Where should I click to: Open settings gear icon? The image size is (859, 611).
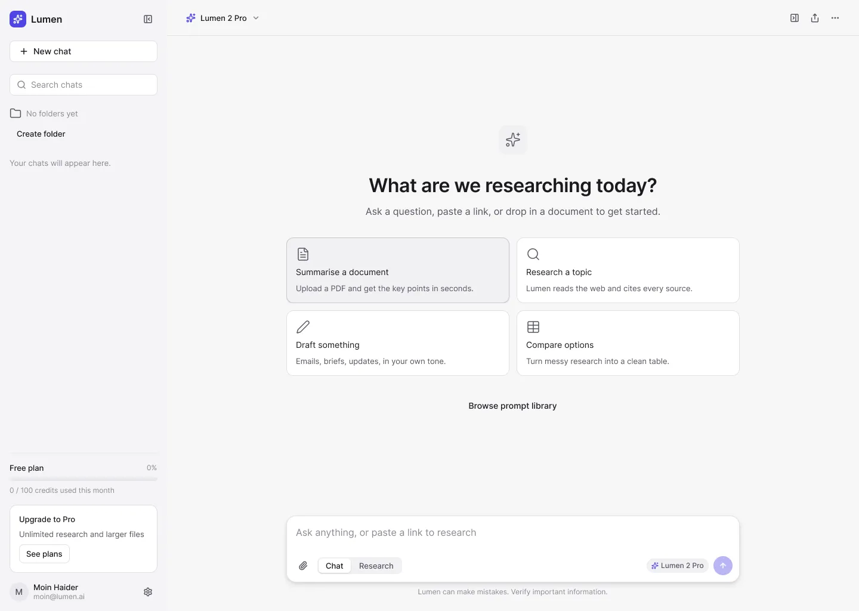[148, 592]
